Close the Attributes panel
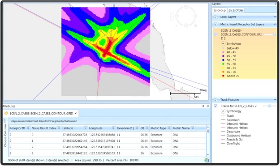The width and height of the screenshot is (280, 166). point(208,106)
